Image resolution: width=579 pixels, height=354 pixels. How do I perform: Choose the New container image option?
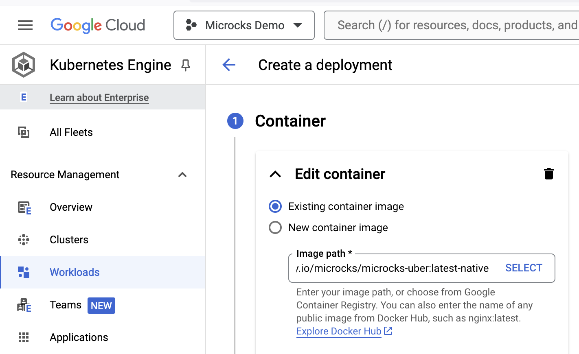coord(275,227)
